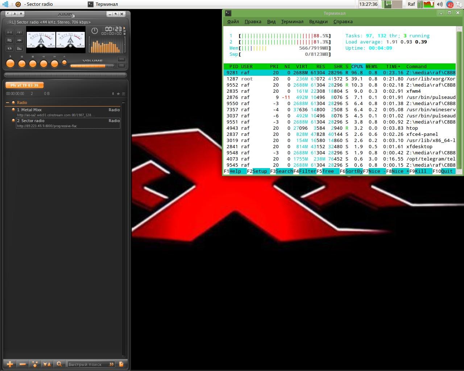
Task: Select the 'Pls at 19-03-39' playlist tab
Action: point(24,85)
